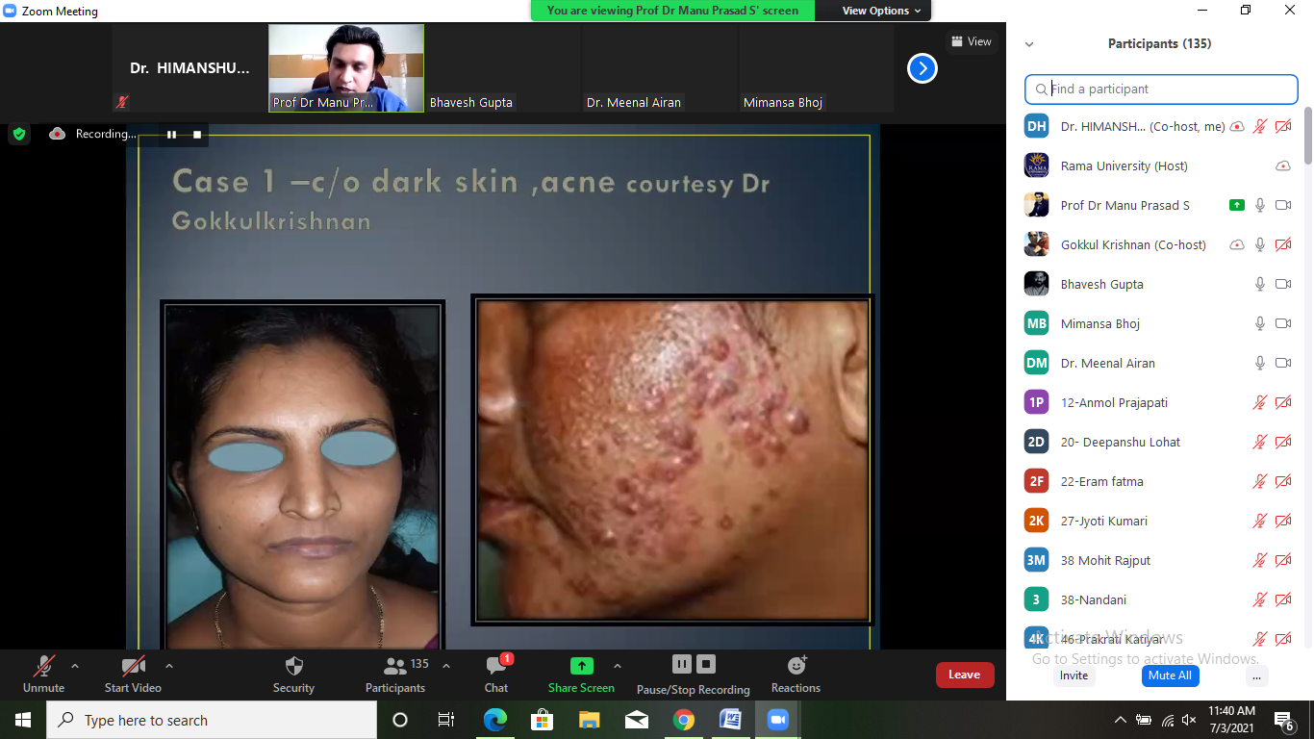Open video options arrow next to Start Video
This screenshot has width=1314, height=739.
point(169,666)
